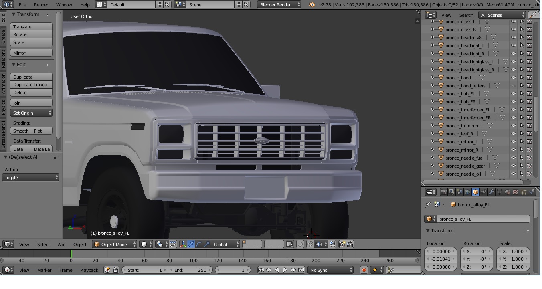Screen dimensions: 542x289
Task: Click the OpenGL render animation clapper icon
Action: point(350,244)
